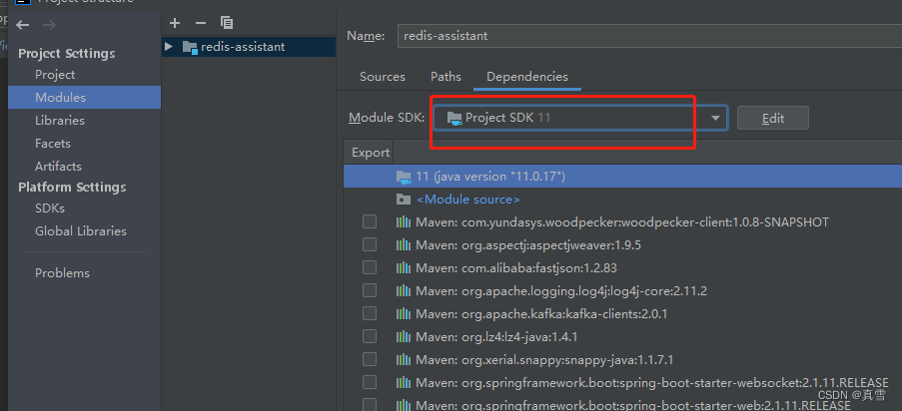Select Maven: com.alibaba:fastjson:1.2.83 text
The height and width of the screenshot is (411, 902).
516,268
